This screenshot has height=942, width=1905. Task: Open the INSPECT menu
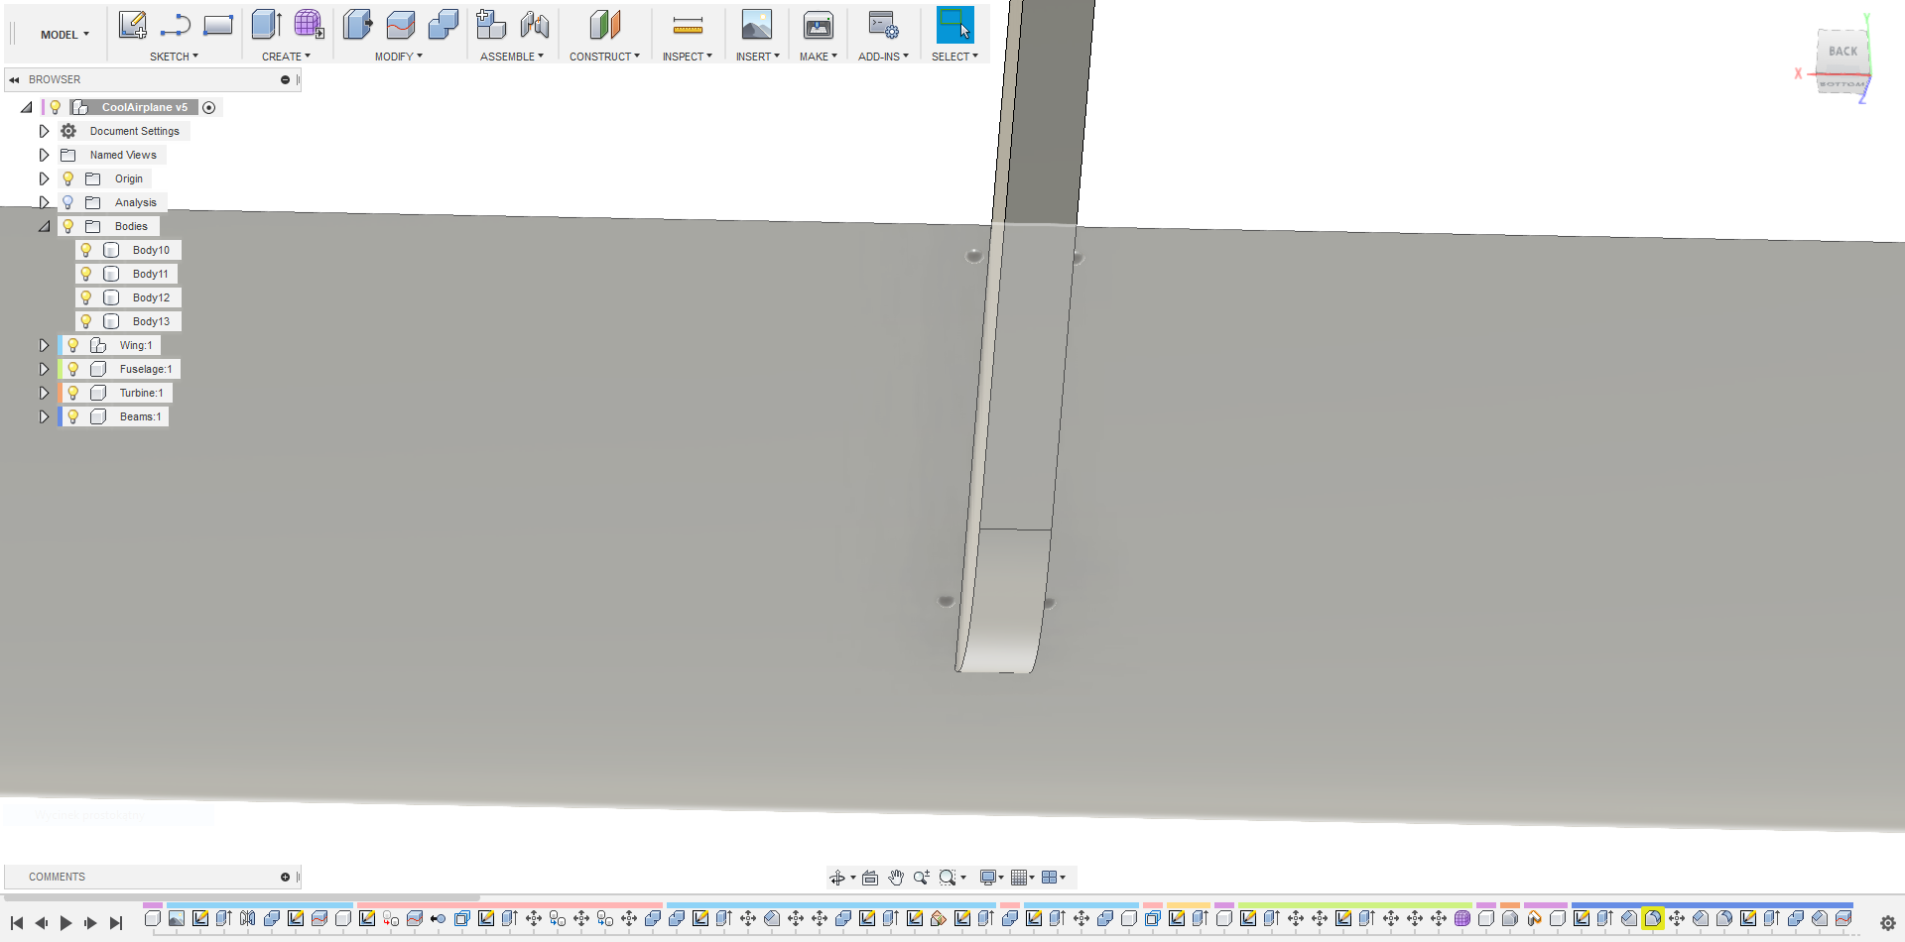point(688,57)
